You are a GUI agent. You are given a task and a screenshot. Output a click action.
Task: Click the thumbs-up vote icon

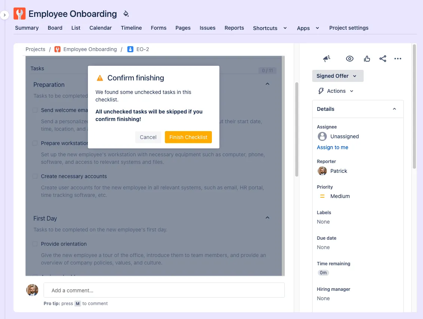(367, 59)
